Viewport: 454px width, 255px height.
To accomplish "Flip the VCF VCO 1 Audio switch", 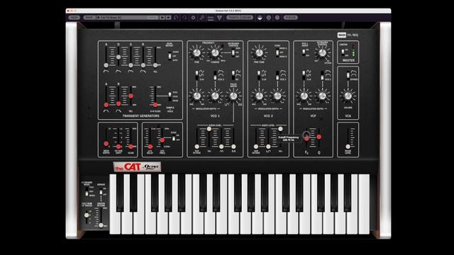I will click(304, 52).
